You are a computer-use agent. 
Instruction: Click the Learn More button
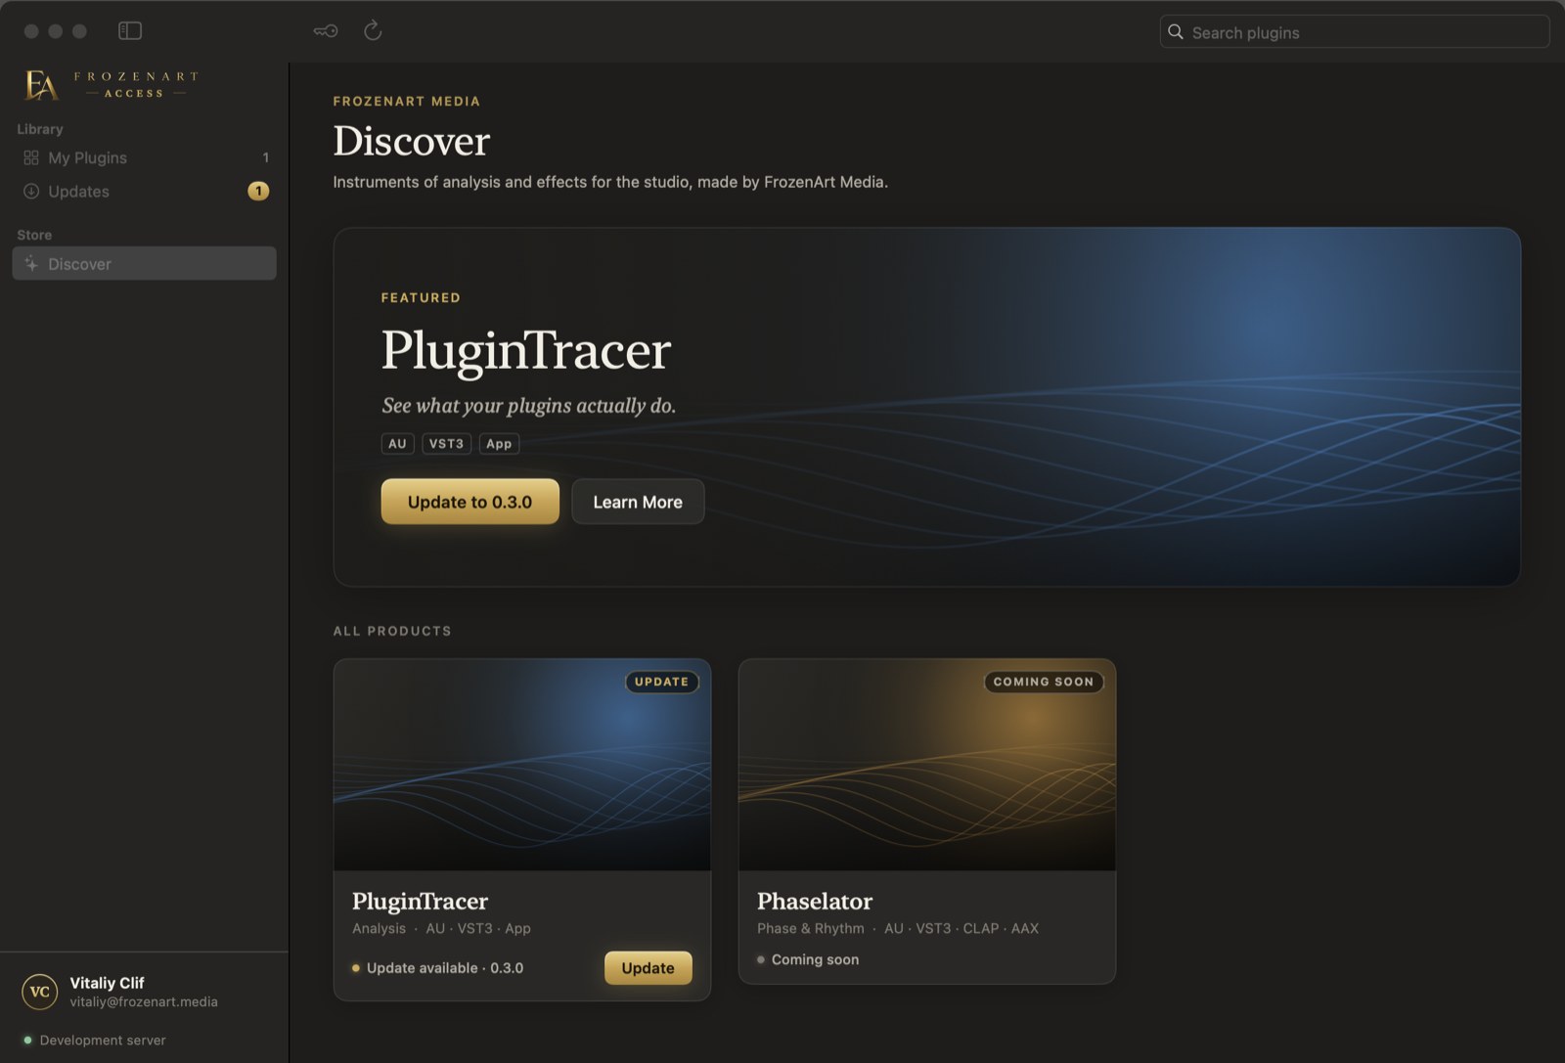tap(638, 502)
